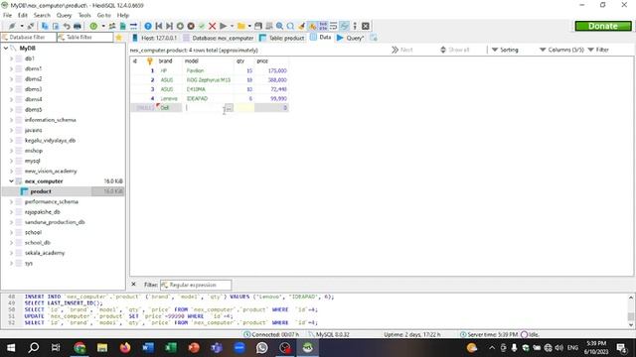This screenshot has width=636, height=357.
Task: Open dropdown arrow next to refresh icon
Action: [103, 26]
